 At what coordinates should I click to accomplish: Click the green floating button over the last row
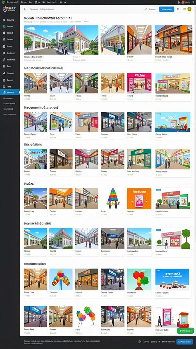(185, 331)
